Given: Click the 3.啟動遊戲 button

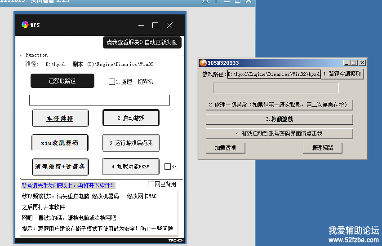Looking at the screenshot, I should pyautogui.click(x=280, y=119).
